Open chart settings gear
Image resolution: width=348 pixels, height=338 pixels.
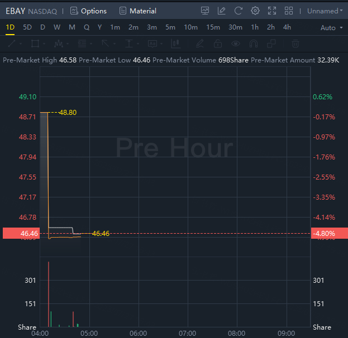pyautogui.click(x=255, y=11)
